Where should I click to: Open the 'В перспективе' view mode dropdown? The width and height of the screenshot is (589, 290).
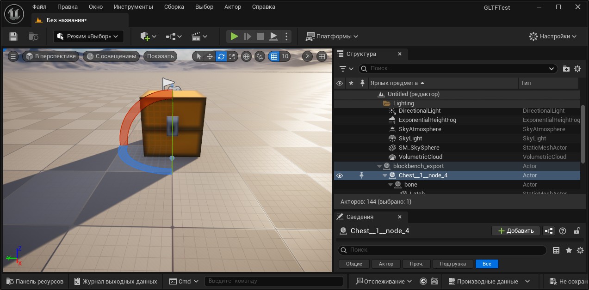click(x=51, y=56)
